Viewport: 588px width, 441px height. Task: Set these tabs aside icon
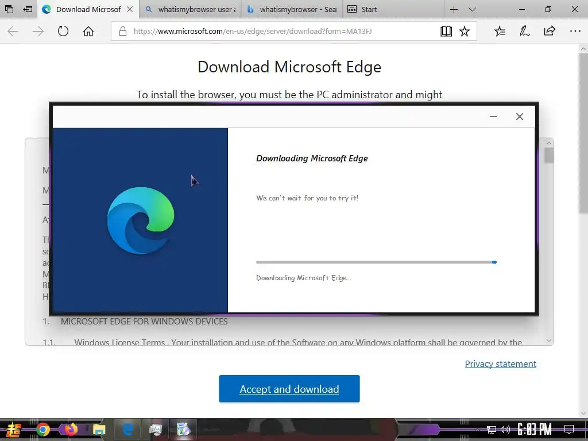28,9
